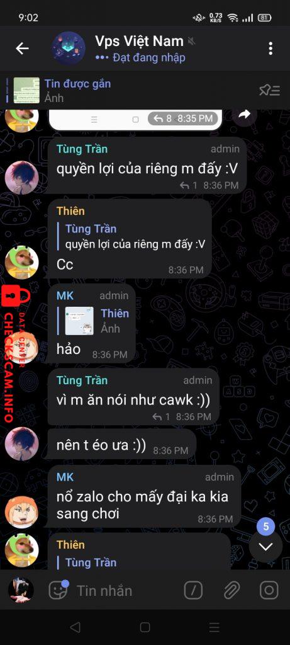Tap the back arrow to leave chat
Viewport: 290px width, 645px height.
coord(22,49)
